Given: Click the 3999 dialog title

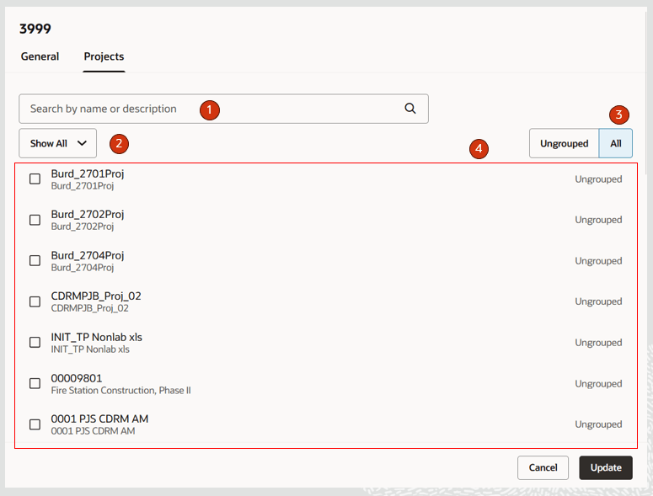Looking at the screenshot, I should coord(35,29).
